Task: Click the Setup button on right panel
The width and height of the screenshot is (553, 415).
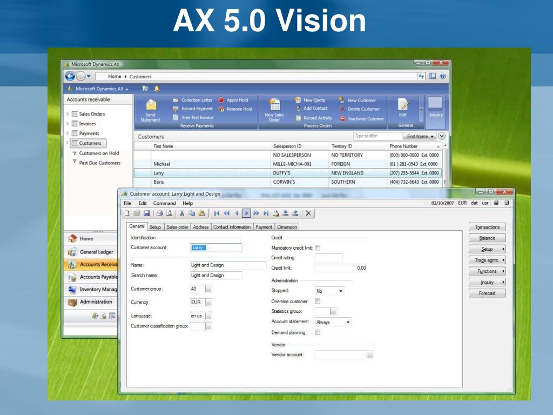Action: pos(487,249)
